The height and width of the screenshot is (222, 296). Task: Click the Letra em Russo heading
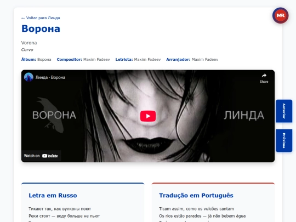point(53,195)
